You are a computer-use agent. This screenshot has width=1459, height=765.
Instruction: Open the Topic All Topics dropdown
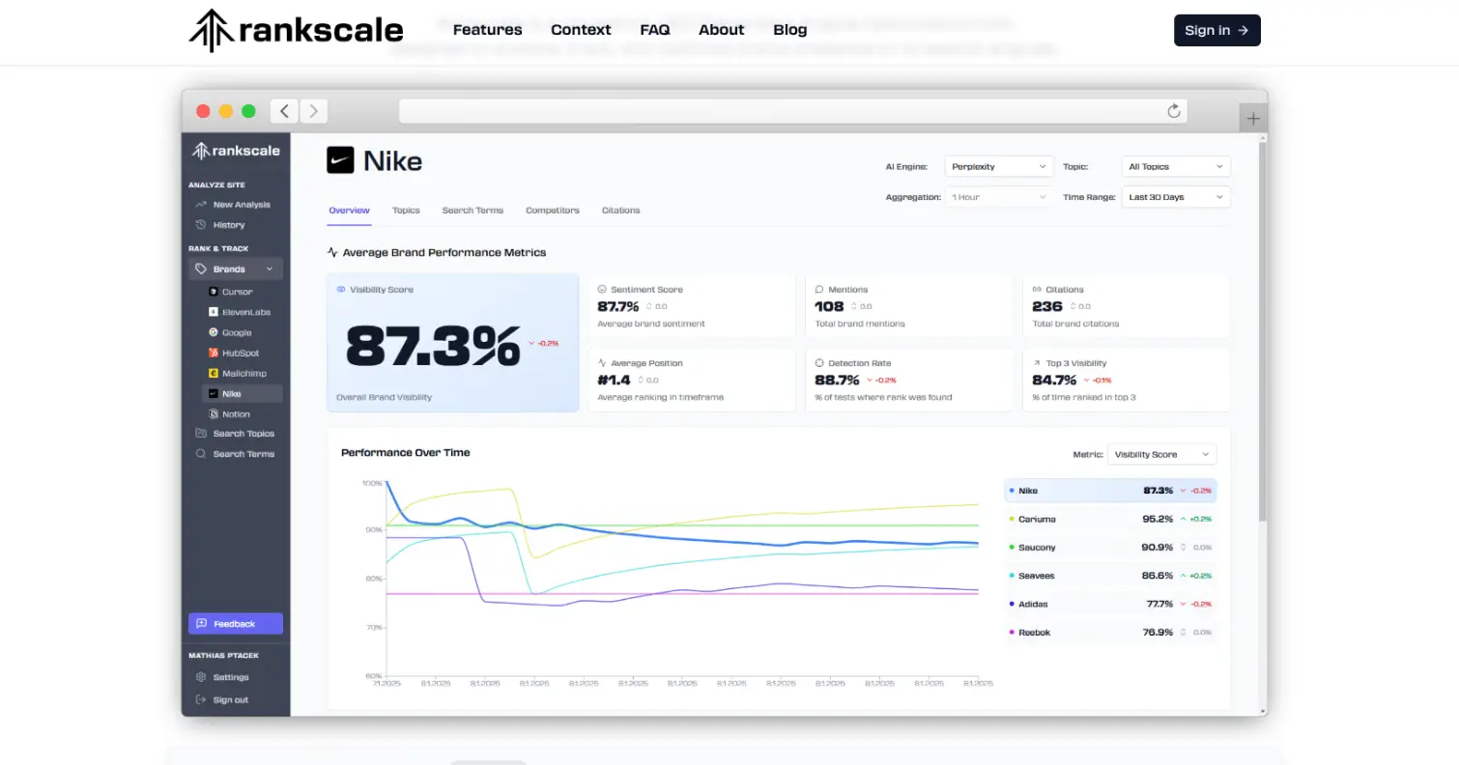tap(1176, 167)
